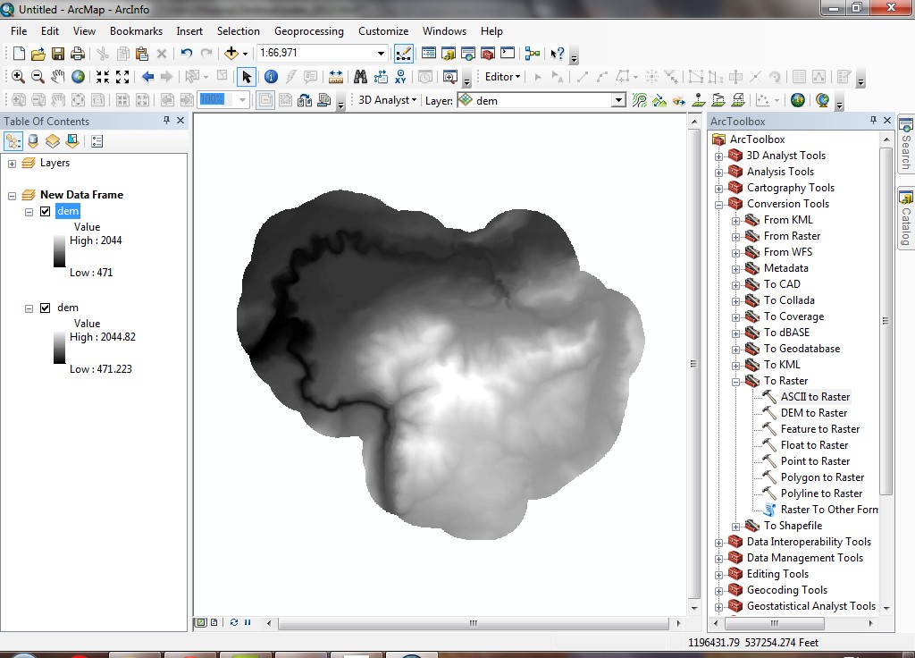This screenshot has height=658, width=915.
Task: Open the Measure ruler tool
Action: click(x=336, y=77)
